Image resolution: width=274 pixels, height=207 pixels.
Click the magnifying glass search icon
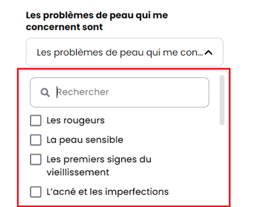tap(45, 92)
